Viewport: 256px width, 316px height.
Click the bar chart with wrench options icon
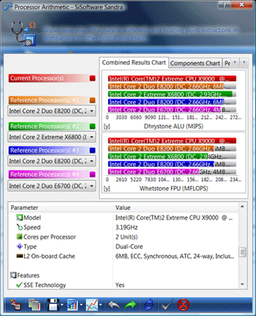(x=72, y=304)
